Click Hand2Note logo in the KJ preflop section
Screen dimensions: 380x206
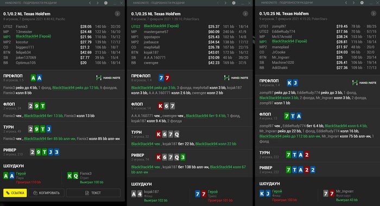tap(364, 83)
